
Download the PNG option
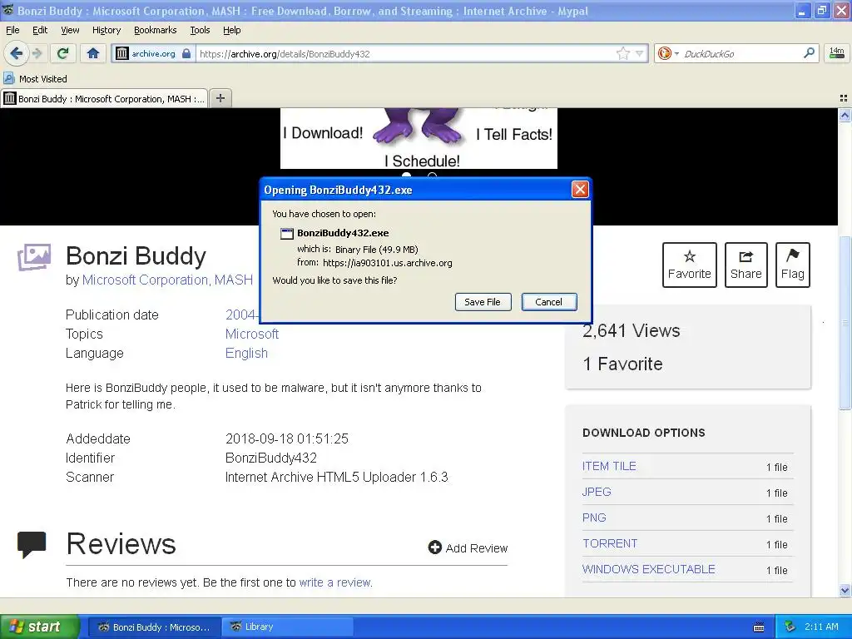pos(594,518)
